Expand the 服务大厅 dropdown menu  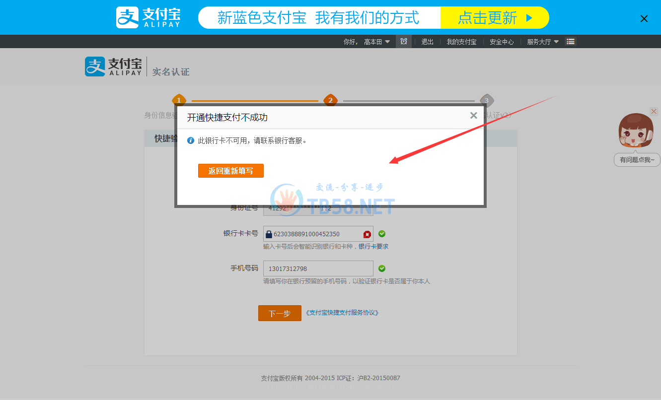pos(543,42)
